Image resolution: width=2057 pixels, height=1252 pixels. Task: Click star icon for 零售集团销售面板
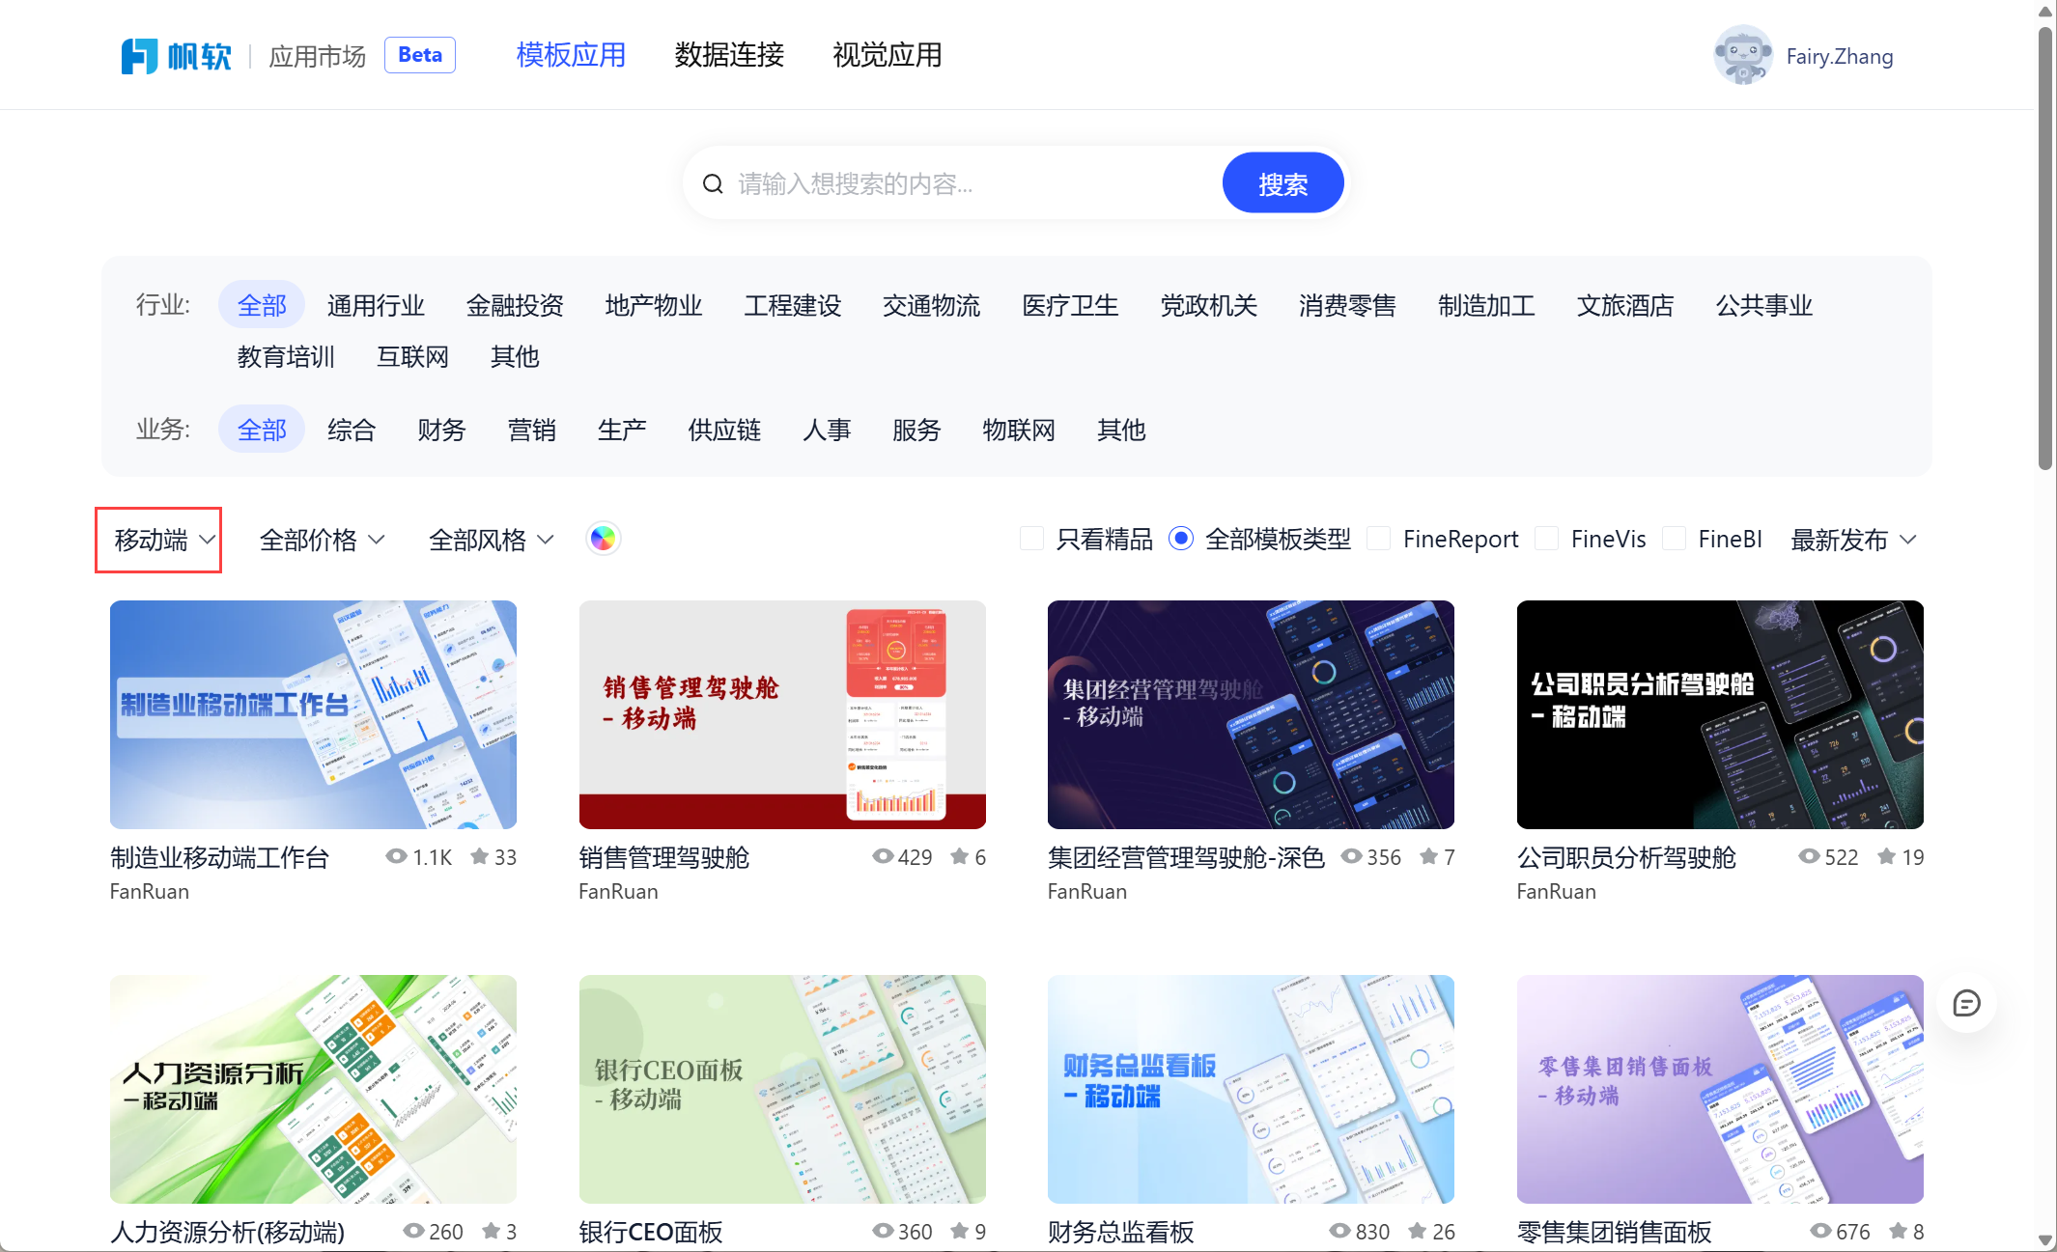(x=1898, y=1231)
